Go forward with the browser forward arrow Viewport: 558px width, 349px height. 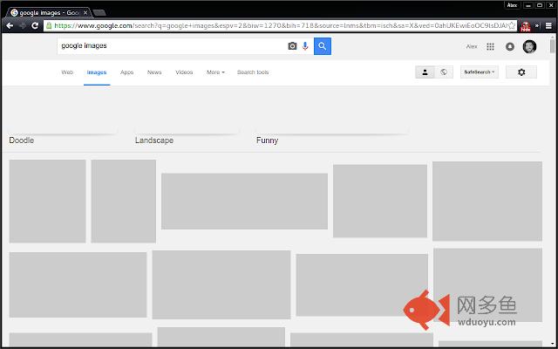click(x=23, y=25)
